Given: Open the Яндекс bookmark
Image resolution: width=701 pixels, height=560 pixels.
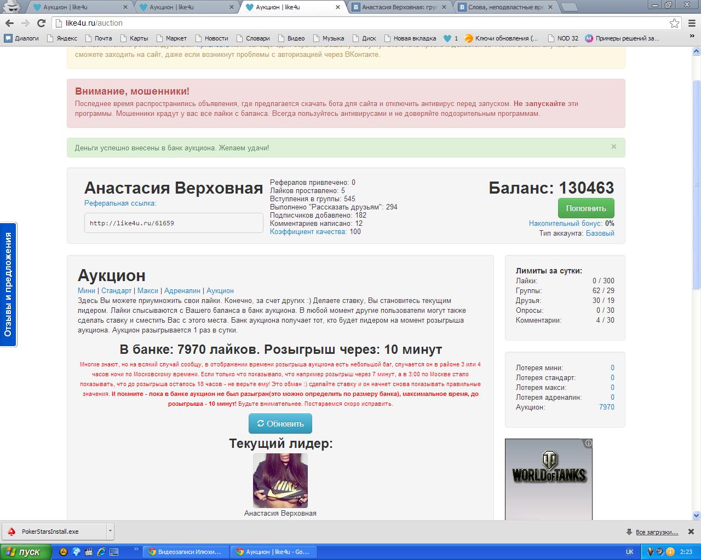Looking at the screenshot, I should [61, 38].
